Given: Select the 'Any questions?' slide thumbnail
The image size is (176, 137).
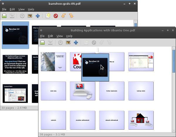Looking at the screenshot, I should click(x=15, y=64).
